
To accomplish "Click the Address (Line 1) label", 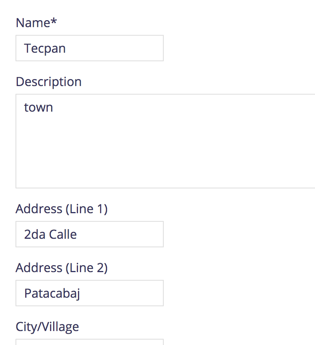I will coord(62,209).
